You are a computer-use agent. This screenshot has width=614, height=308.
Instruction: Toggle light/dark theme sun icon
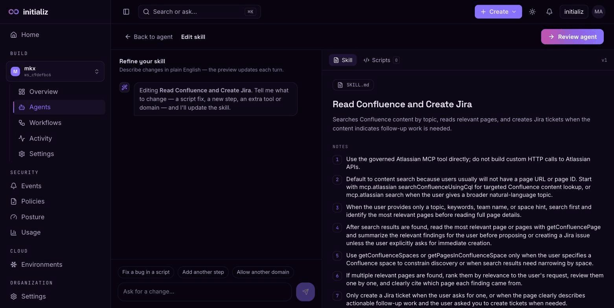tap(532, 12)
